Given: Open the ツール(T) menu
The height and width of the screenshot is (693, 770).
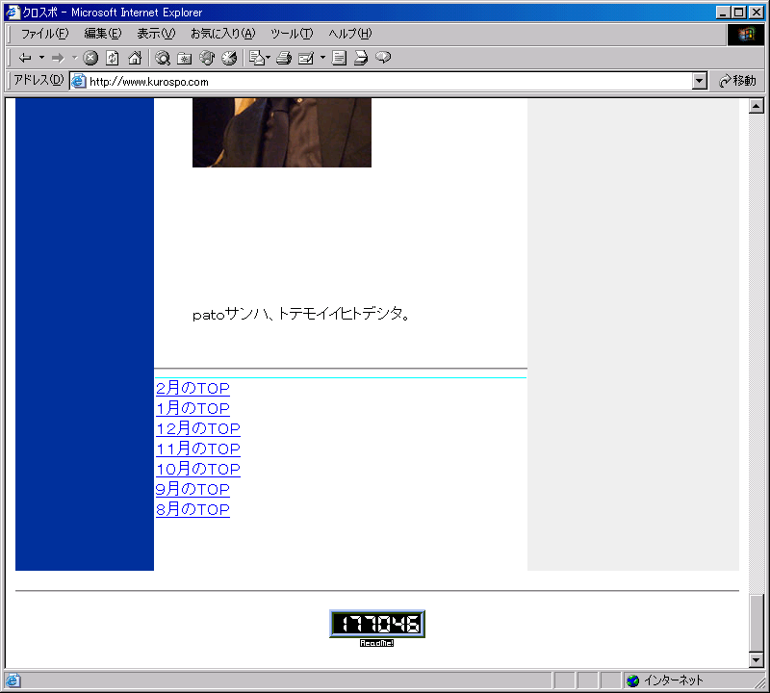Looking at the screenshot, I should (x=292, y=34).
